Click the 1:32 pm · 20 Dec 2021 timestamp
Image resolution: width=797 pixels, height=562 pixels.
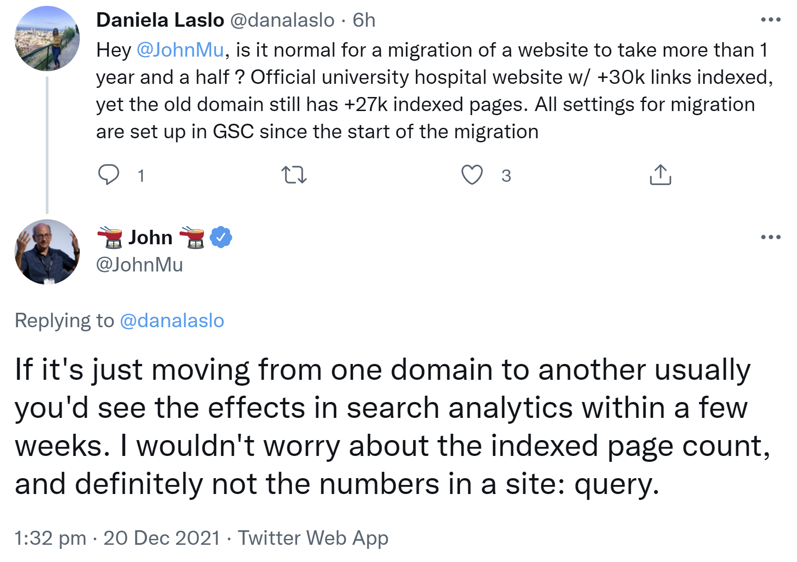tap(117, 538)
